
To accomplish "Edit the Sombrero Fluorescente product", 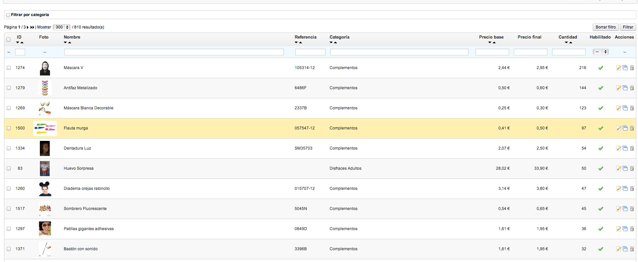I will point(619,209).
